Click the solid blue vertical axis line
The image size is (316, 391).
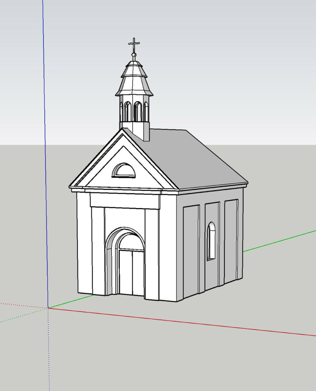point(45,157)
